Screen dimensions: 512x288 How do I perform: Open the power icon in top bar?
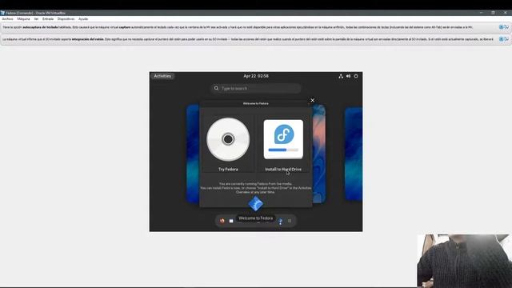click(356, 76)
